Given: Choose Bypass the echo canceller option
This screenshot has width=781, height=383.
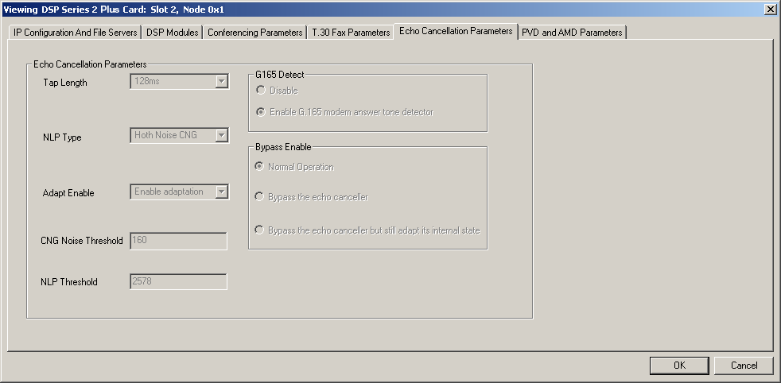Looking at the screenshot, I should [x=260, y=196].
